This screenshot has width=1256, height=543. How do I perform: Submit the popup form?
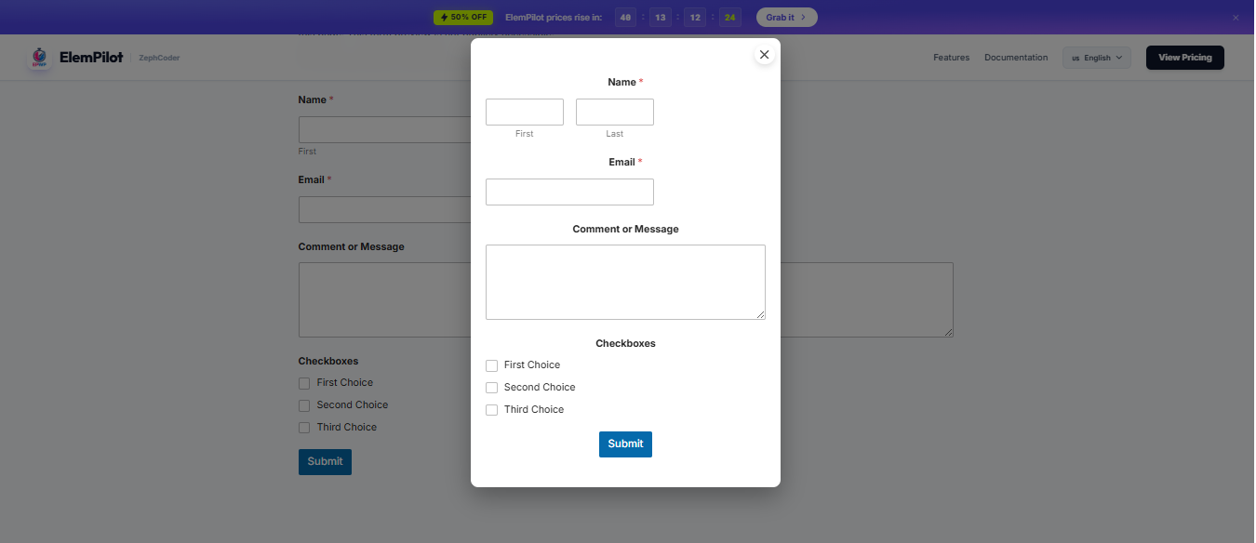[625, 444]
